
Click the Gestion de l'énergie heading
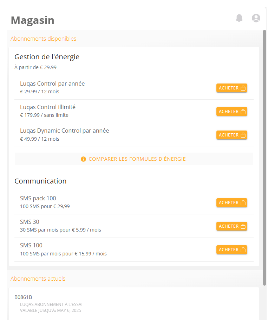[x=47, y=57]
